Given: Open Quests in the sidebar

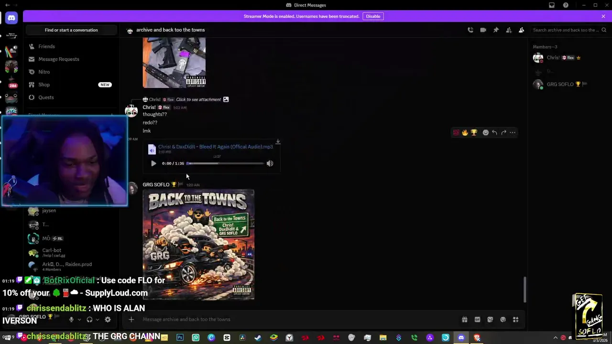Looking at the screenshot, I should [71, 97].
